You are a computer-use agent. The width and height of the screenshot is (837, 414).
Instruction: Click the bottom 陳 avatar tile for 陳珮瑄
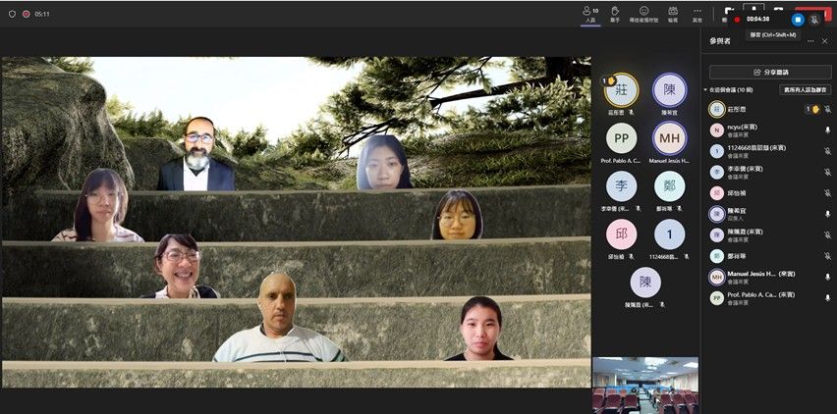click(645, 283)
